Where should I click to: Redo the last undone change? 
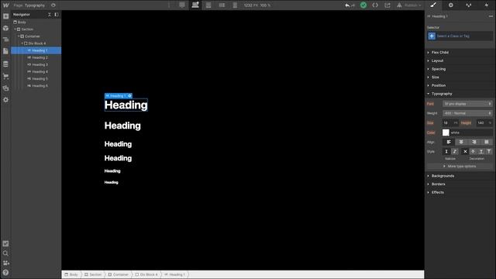click(353, 5)
